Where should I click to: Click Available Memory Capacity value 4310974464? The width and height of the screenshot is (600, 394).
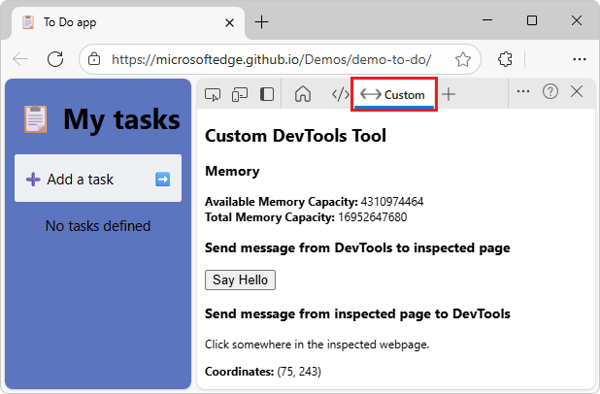(392, 202)
